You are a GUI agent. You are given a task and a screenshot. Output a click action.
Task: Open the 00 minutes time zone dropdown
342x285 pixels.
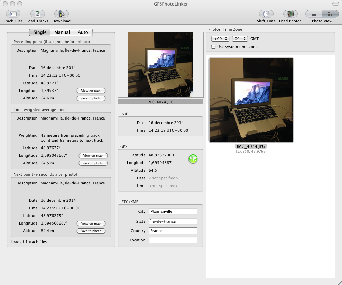coord(240,39)
